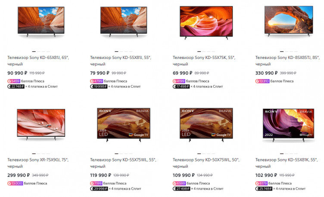Click the Sony KD-55X81K TV image

coord(289,126)
